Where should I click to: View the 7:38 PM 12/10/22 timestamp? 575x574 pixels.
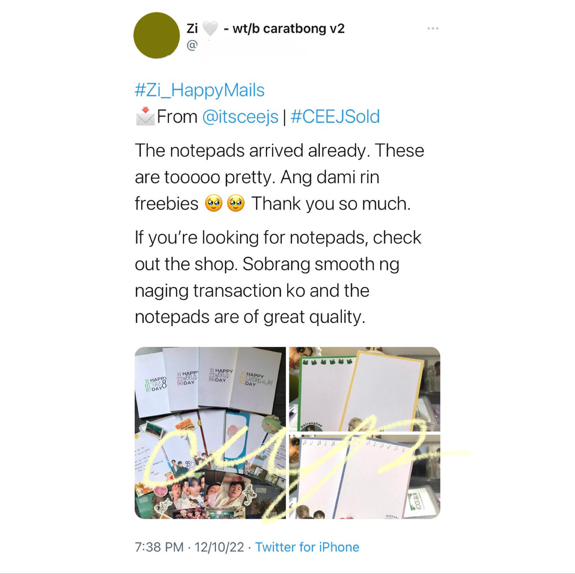click(x=189, y=547)
